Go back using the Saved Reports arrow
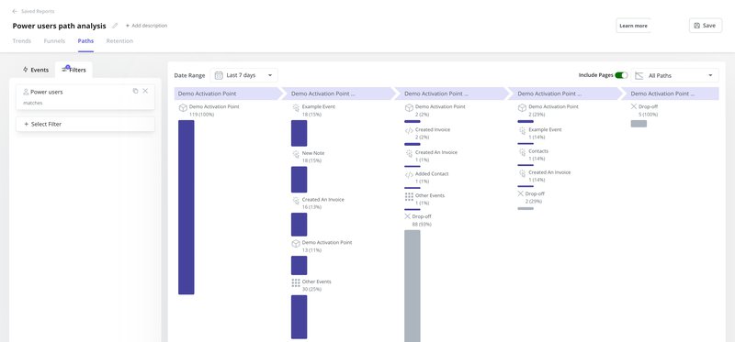This screenshot has height=342, width=735. click(x=15, y=11)
